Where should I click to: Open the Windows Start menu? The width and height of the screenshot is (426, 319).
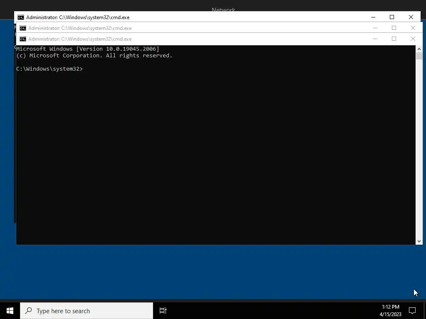(10, 311)
